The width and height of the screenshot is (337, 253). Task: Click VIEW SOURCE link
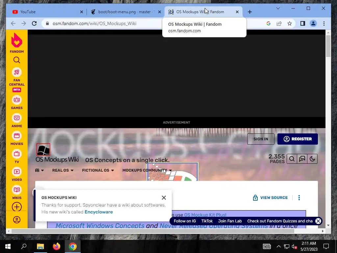tap(271, 198)
